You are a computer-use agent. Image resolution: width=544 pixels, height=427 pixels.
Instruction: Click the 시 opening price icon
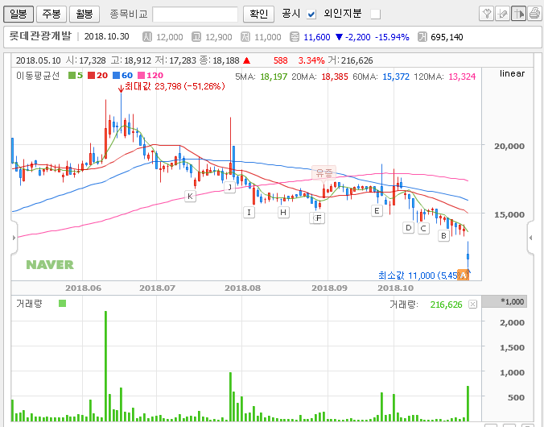tap(147, 37)
